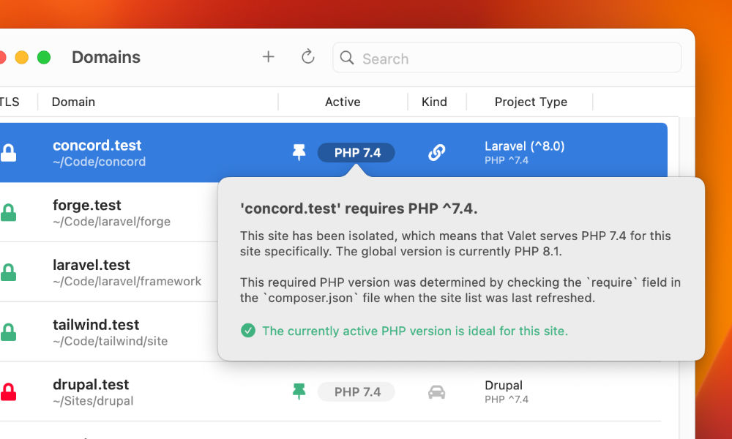Click the red lock icon for drupal.test

click(8, 391)
